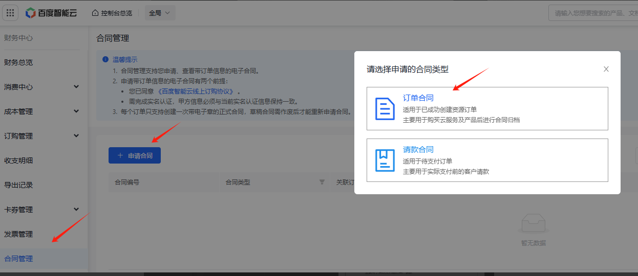Open the 全局 region dropdown

[x=160, y=13]
